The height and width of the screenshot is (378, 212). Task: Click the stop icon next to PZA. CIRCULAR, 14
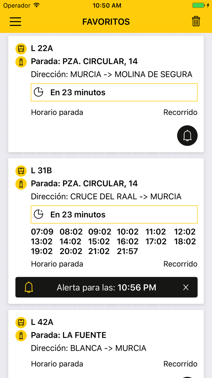(21, 62)
